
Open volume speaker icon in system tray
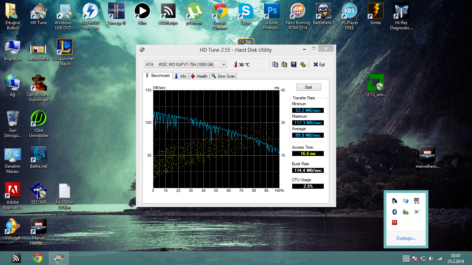[431, 258]
